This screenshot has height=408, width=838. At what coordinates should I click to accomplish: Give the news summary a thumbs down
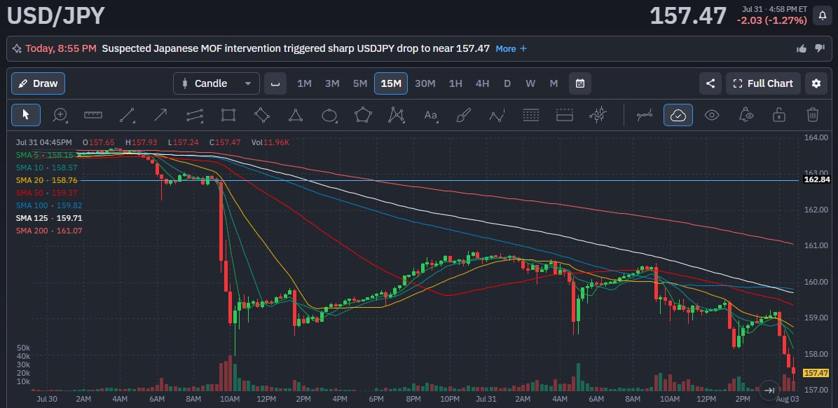819,48
